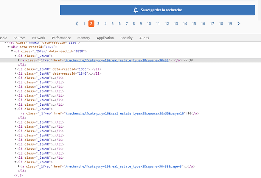
Task: Open pagination page 18
Action: coord(221,23)
